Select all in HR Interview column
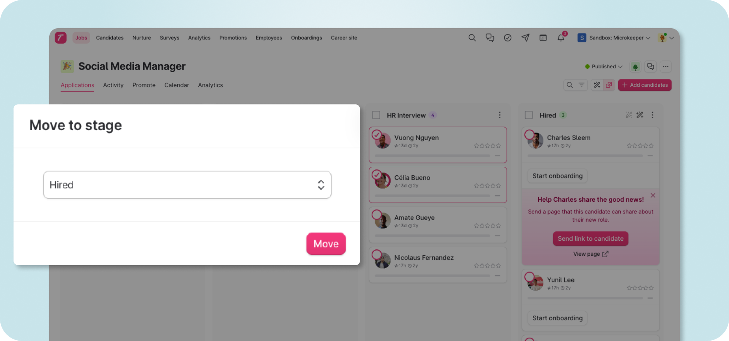The height and width of the screenshot is (341, 729). pyautogui.click(x=376, y=115)
